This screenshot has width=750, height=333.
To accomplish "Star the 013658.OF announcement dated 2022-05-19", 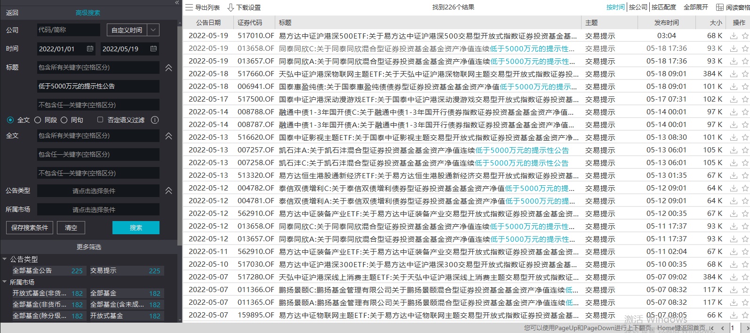I will click(745, 48).
